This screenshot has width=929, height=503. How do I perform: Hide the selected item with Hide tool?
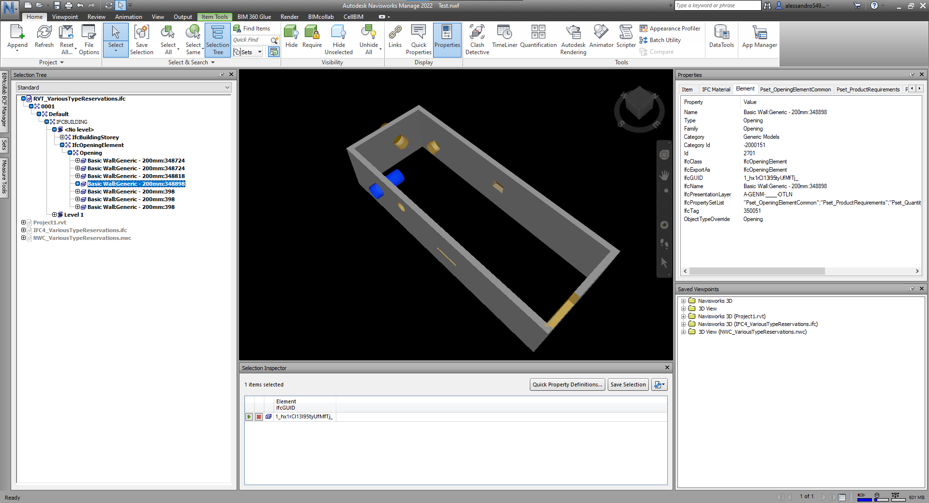point(291,37)
